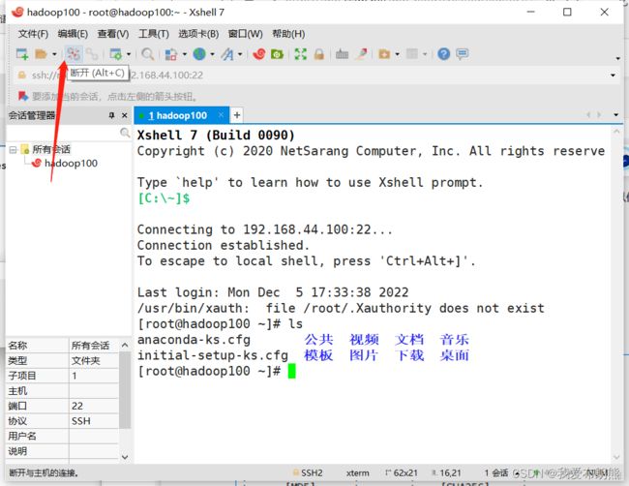The image size is (629, 486).
Task: Open the 选项卡(B) menu
Action: pos(198,34)
